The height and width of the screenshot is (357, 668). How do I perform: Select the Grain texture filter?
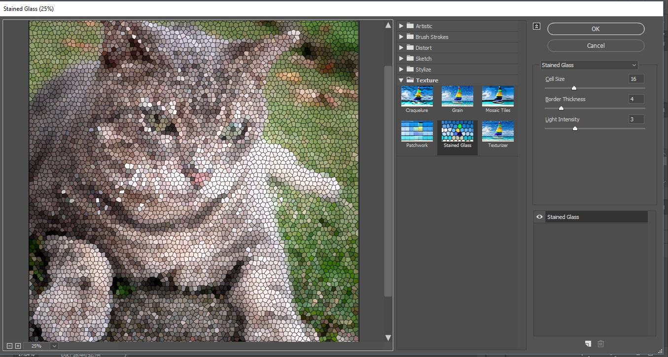[457, 96]
